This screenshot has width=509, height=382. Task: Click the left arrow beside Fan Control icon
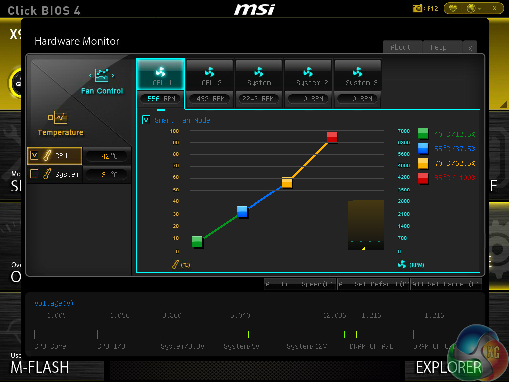tap(90, 76)
